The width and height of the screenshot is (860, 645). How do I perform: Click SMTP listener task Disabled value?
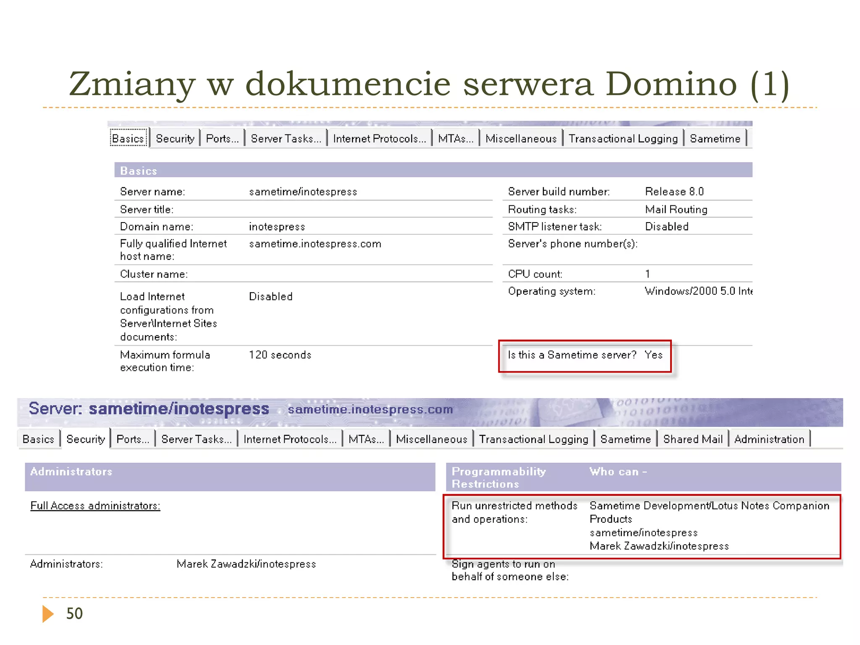(667, 227)
